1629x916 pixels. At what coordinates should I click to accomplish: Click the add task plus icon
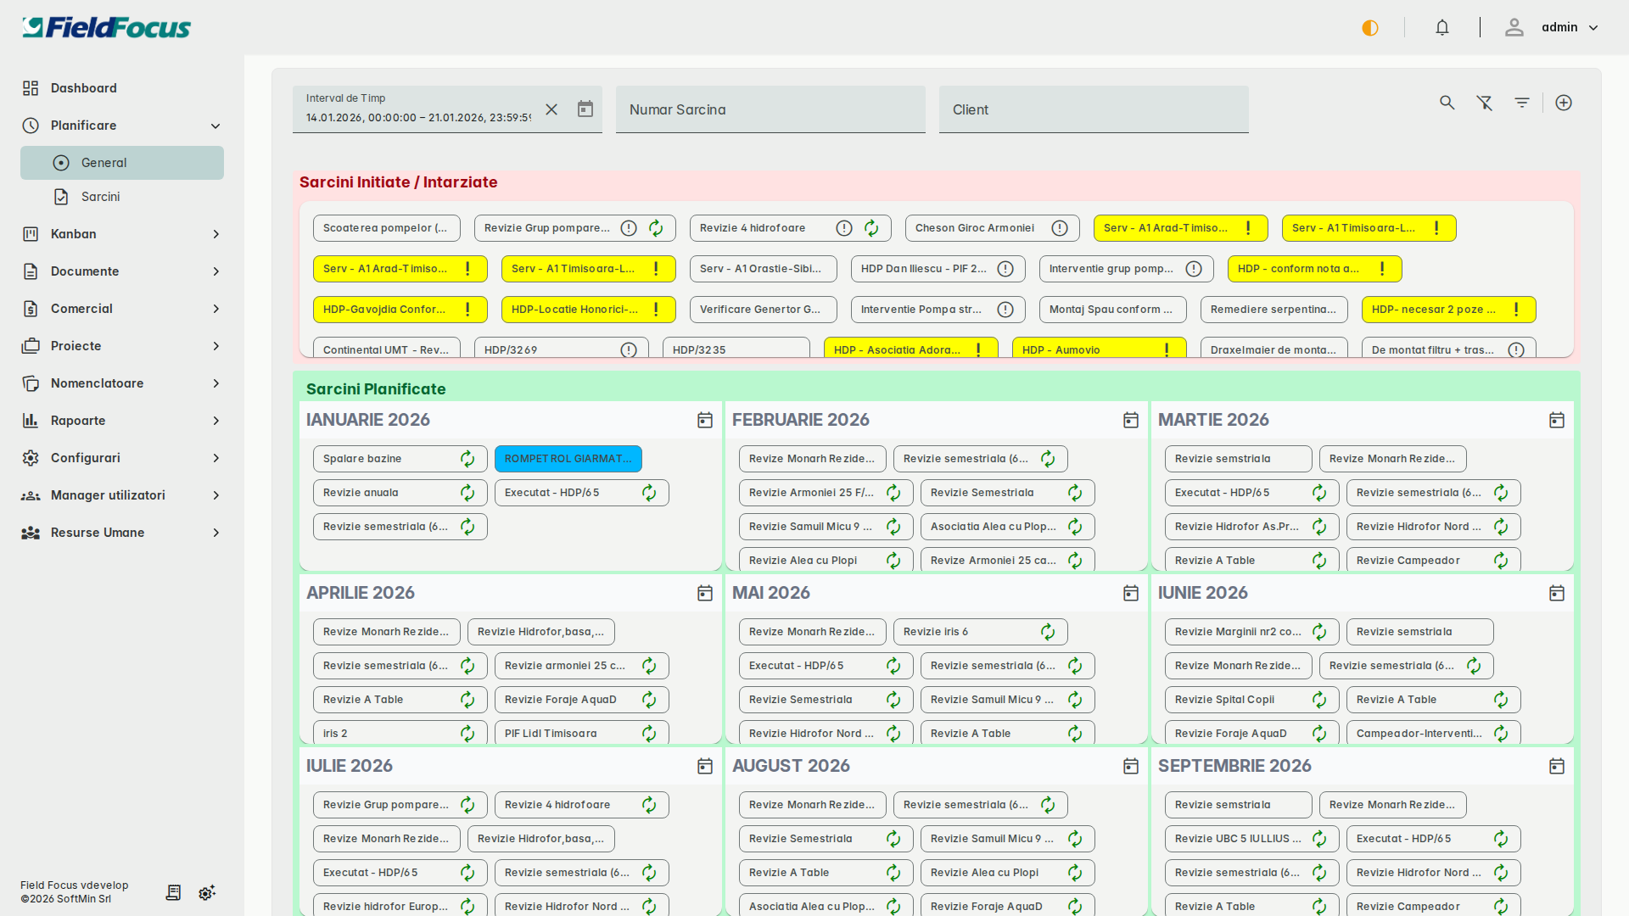point(1564,103)
